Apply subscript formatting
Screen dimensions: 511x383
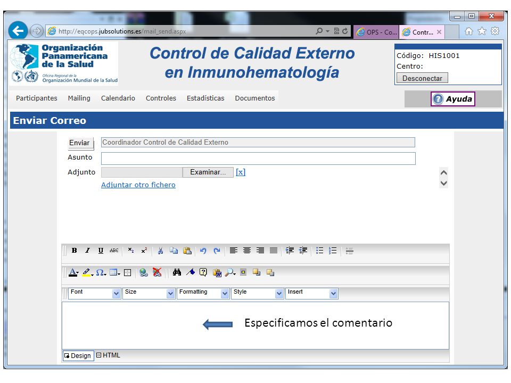(131, 251)
